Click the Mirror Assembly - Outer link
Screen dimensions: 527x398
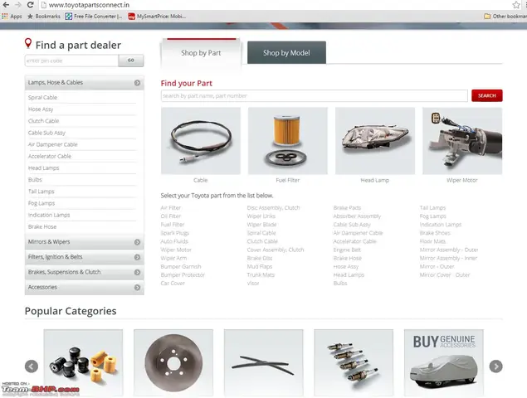click(449, 250)
